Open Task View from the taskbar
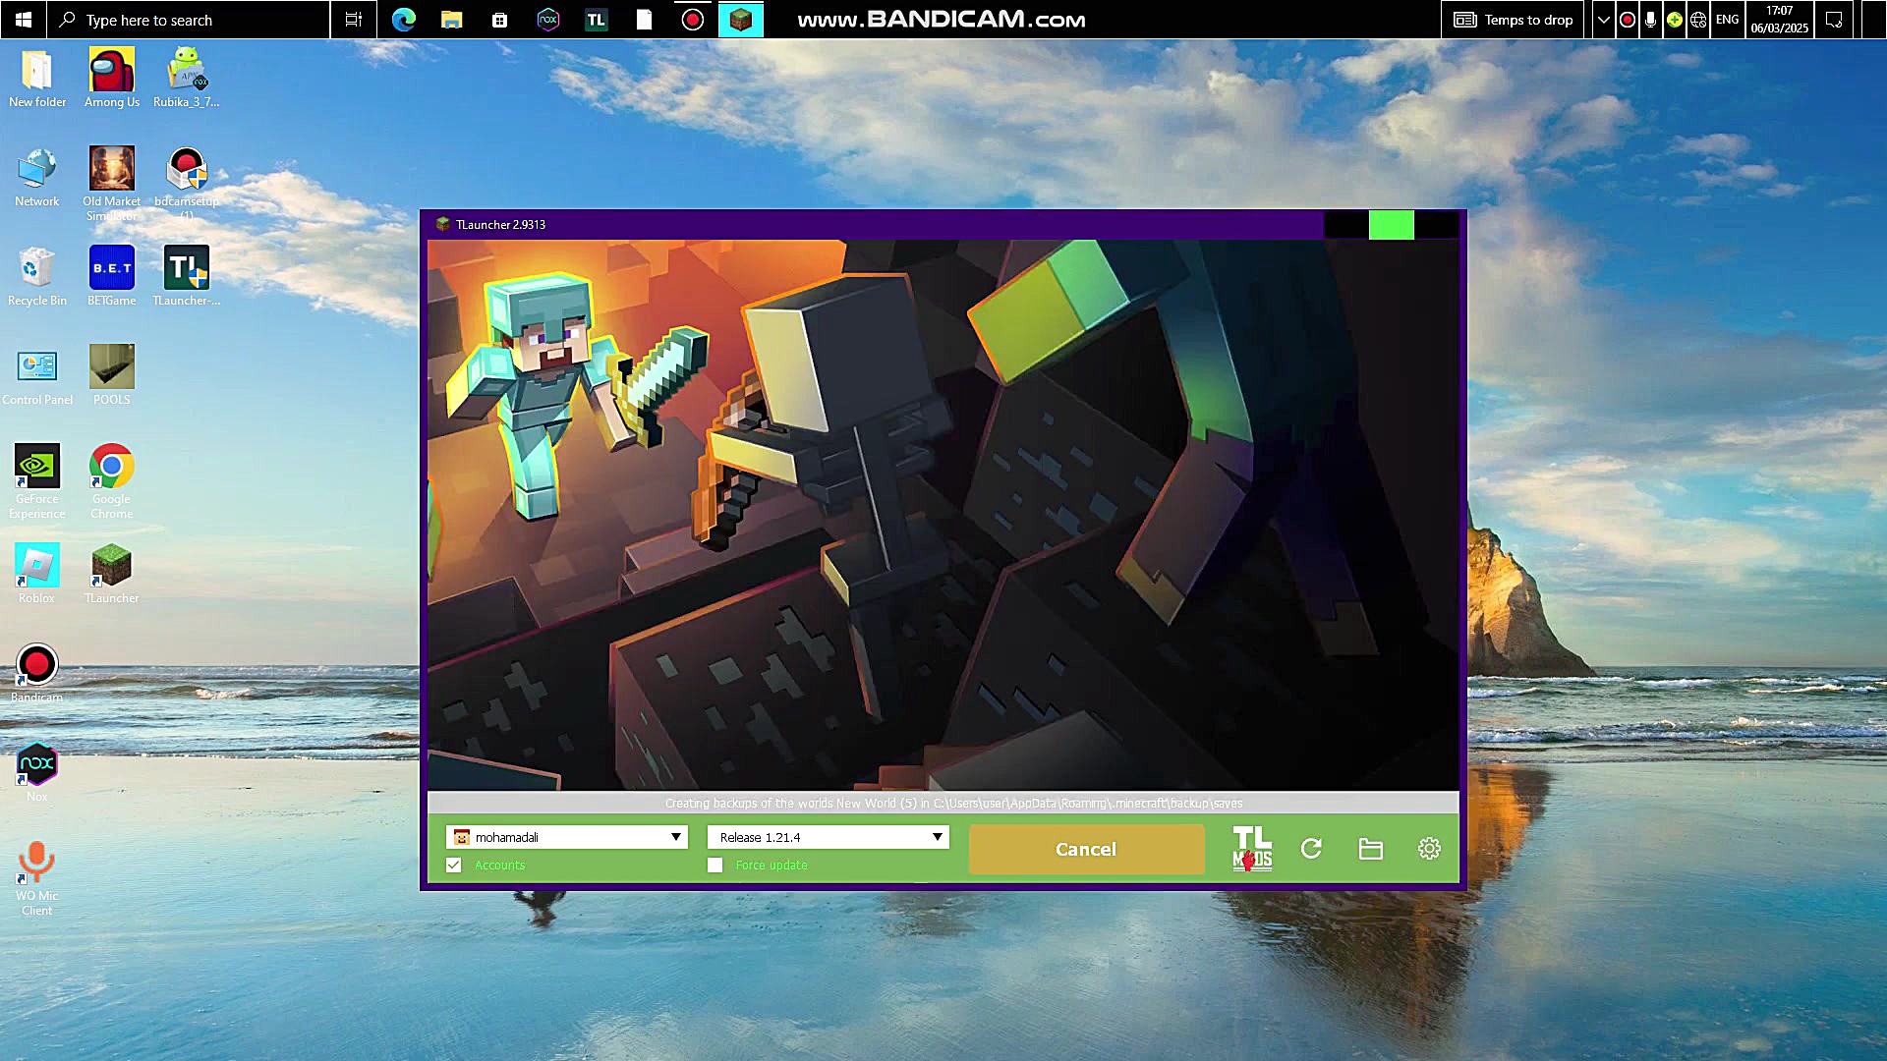The width and height of the screenshot is (1887, 1061). pos(354,20)
